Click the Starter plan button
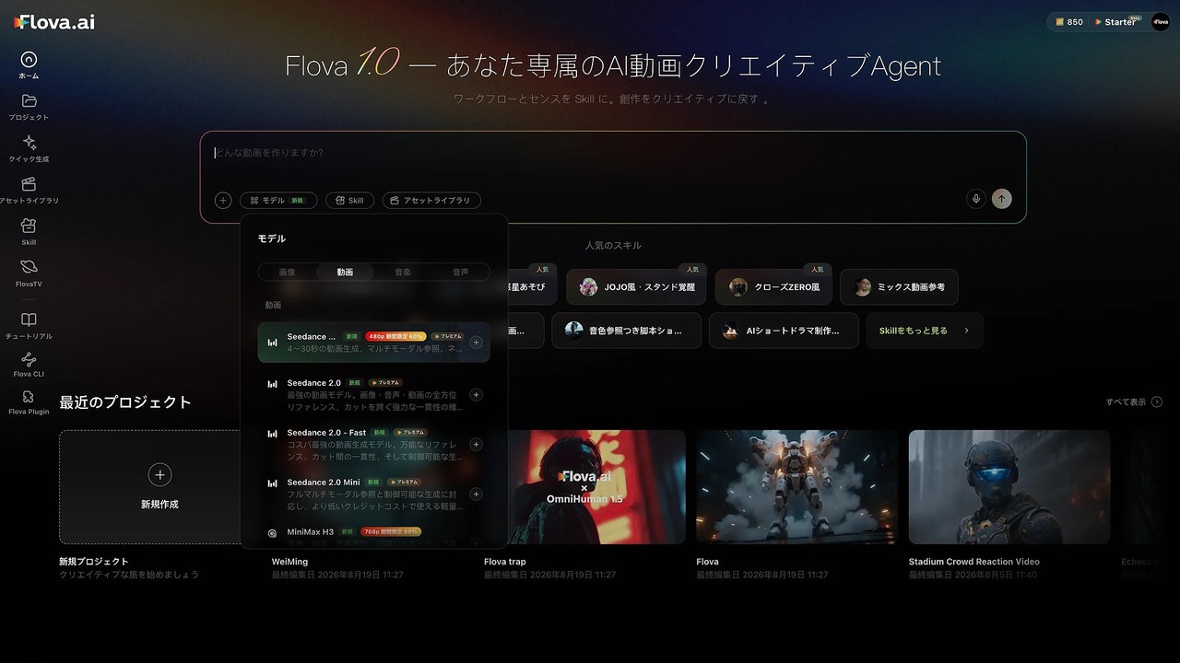 tap(1119, 22)
